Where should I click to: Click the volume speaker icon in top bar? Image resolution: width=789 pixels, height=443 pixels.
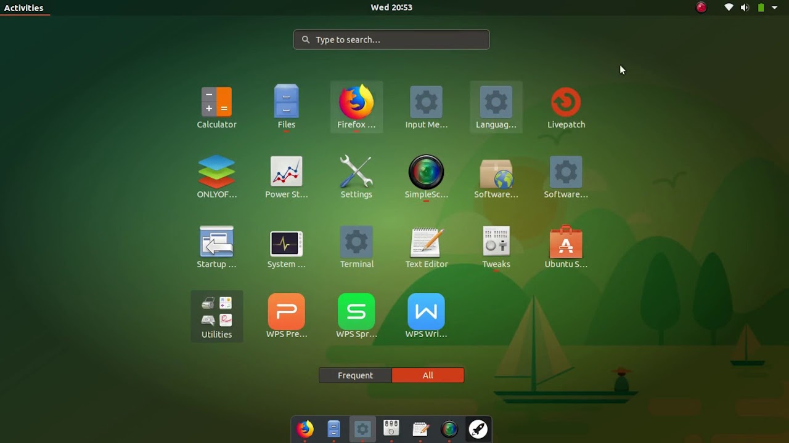pyautogui.click(x=745, y=7)
